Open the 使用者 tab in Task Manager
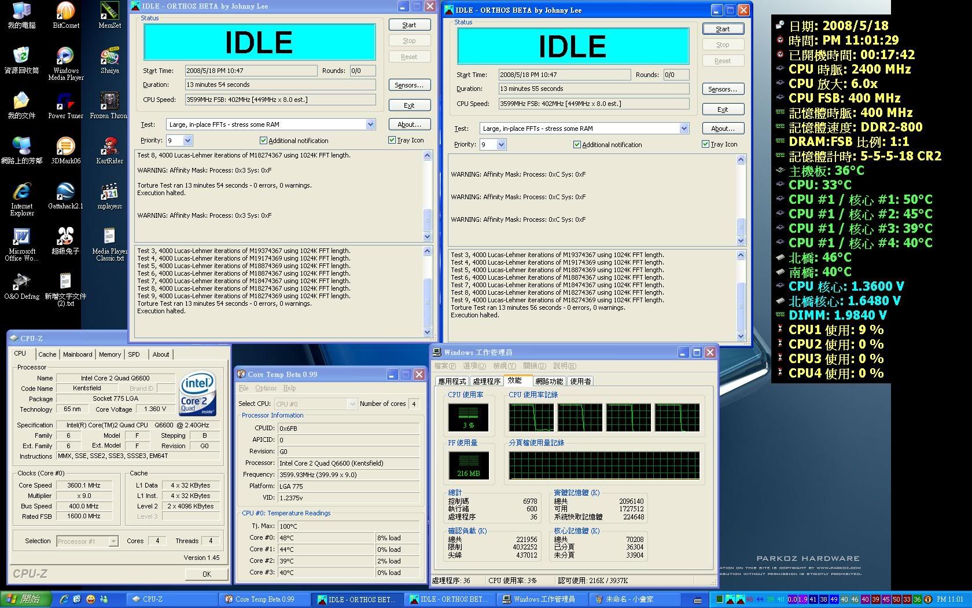The height and width of the screenshot is (608, 972). 580,381
